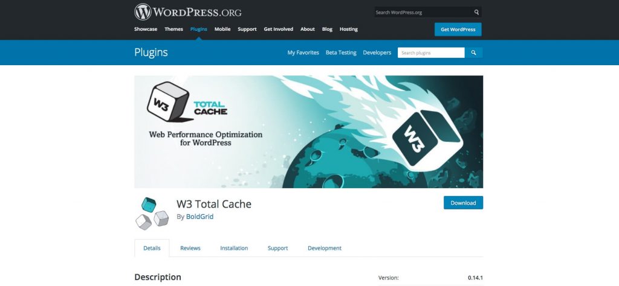The height and width of the screenshot is (286, 619).
Task: Switch to the Support plugin tab
Action: 278,248
